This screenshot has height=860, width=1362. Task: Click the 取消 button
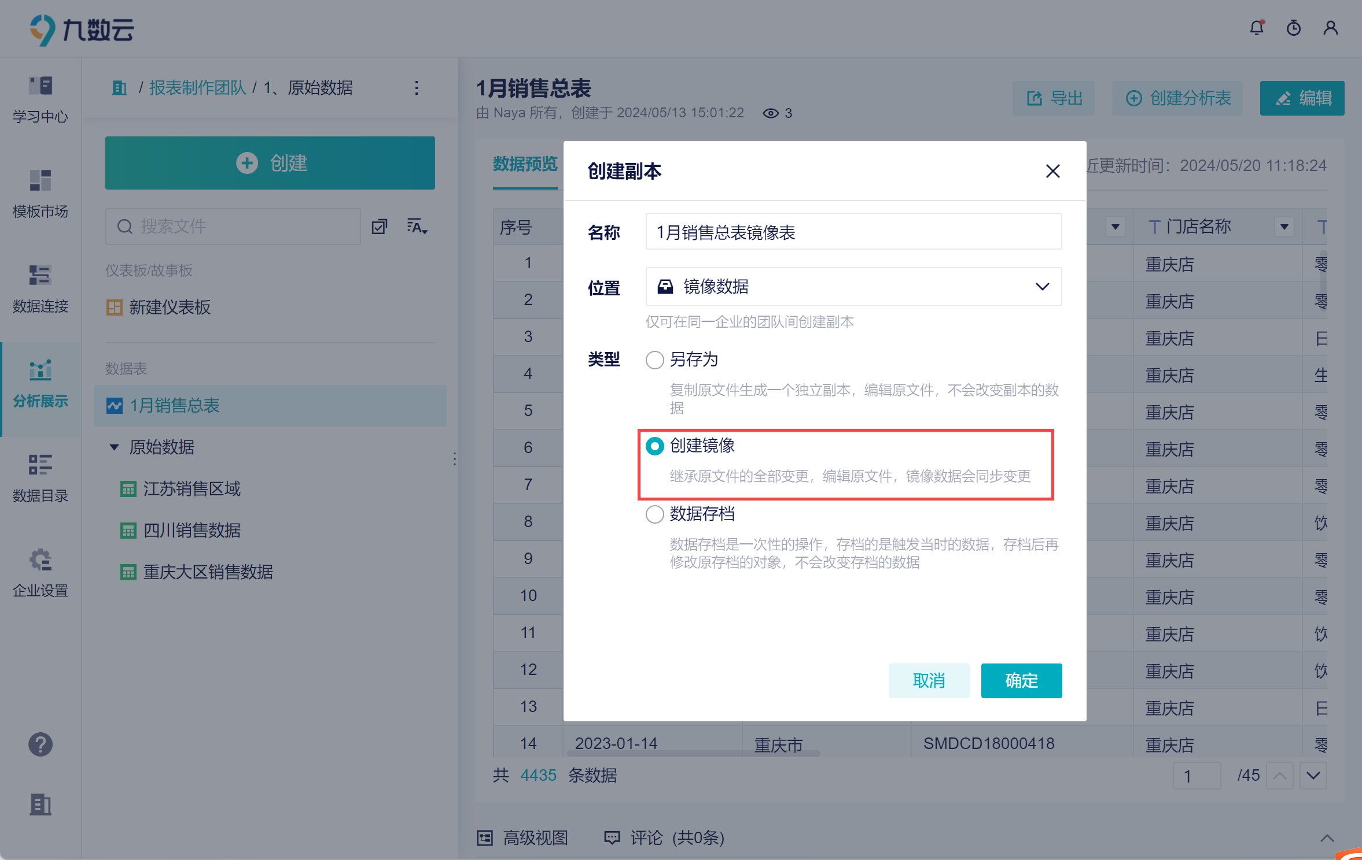coord(929,681)
